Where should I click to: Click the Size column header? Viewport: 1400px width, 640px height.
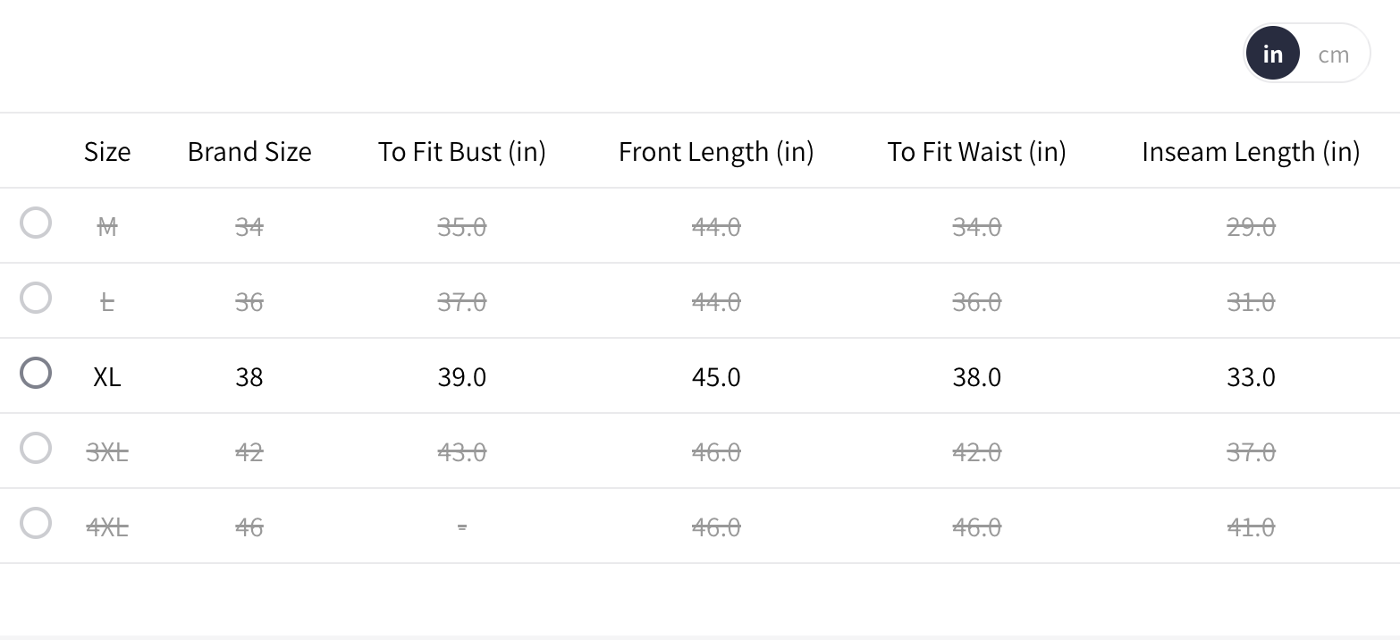[107, 152]
